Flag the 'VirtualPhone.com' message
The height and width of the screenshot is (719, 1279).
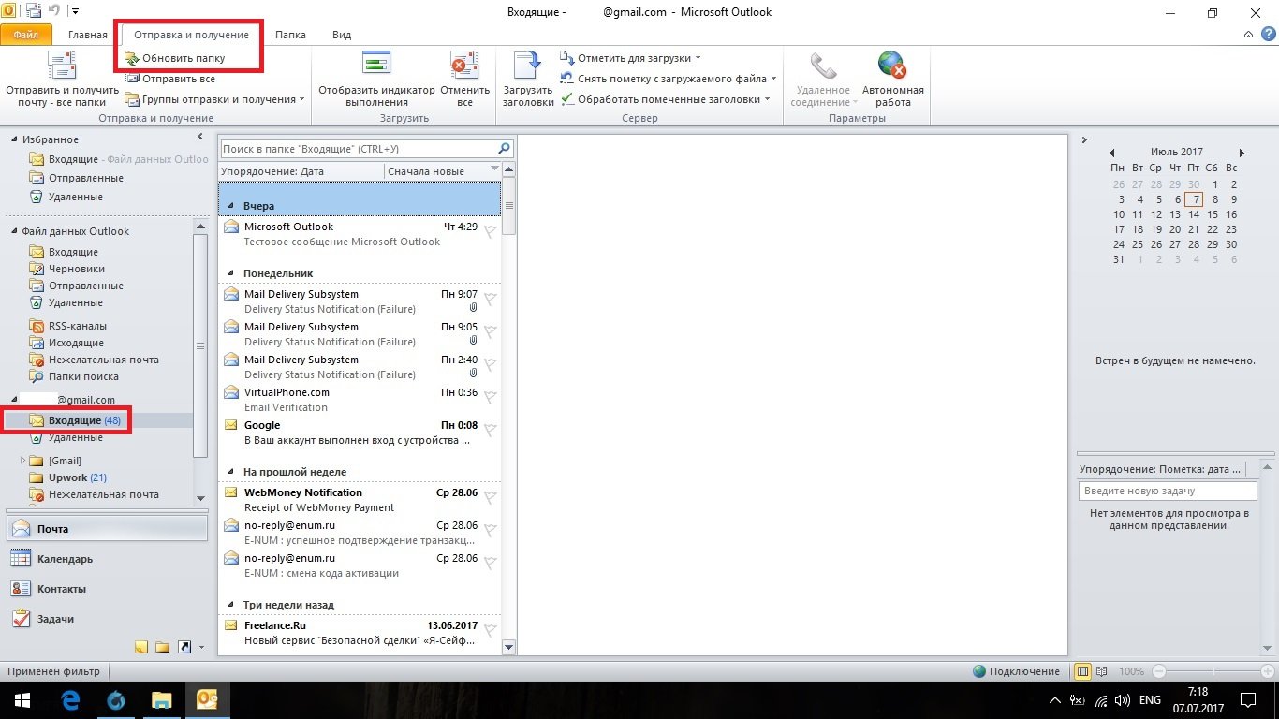(490, 399)
